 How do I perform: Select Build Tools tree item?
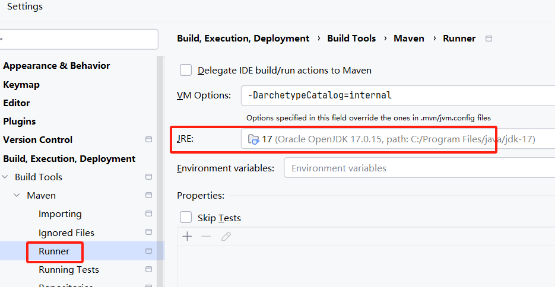39,177
